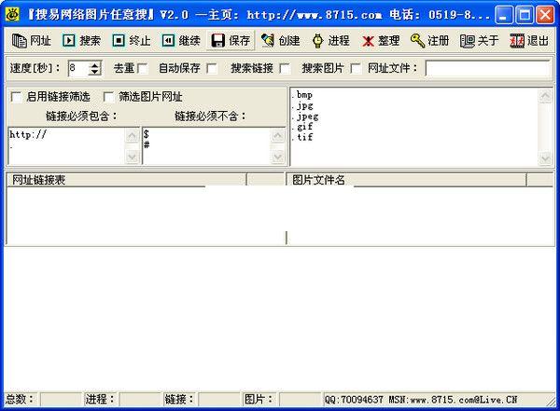Click the 网址文件 text input field
560x411 pixels.
point(488,68)
